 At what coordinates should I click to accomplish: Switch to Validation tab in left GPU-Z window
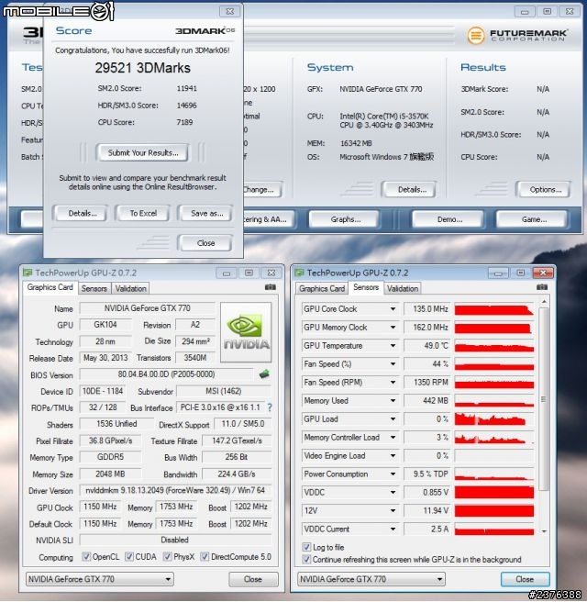tap(130, 288)
